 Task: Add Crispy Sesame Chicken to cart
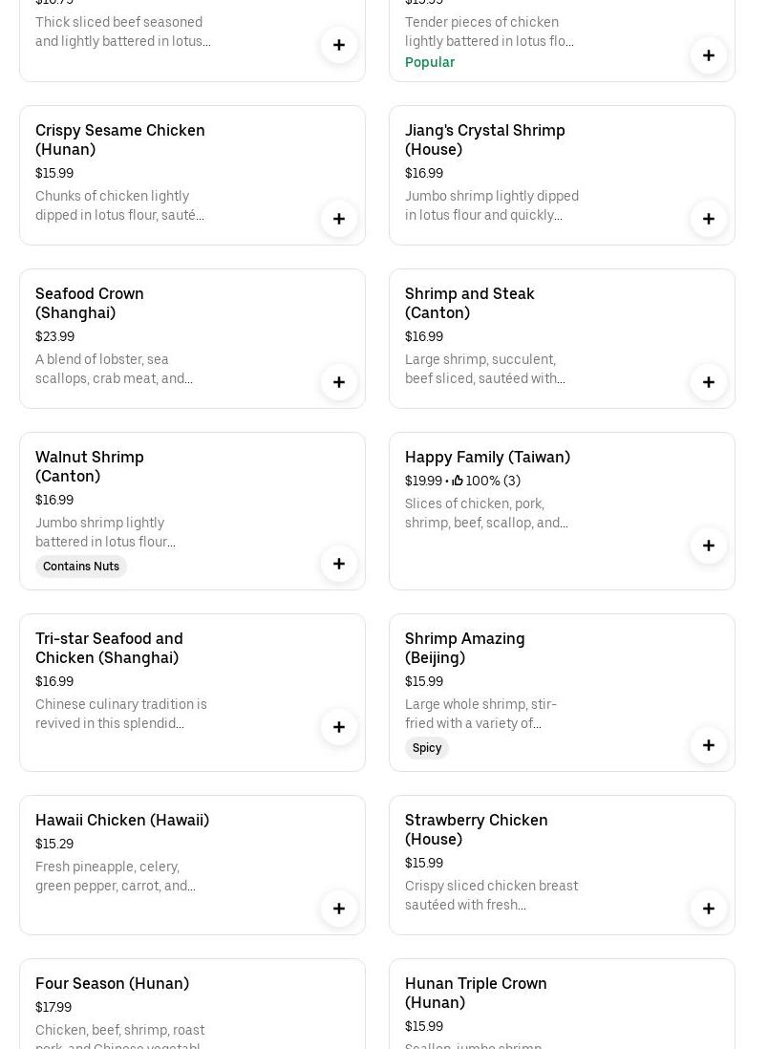[339, 219]
